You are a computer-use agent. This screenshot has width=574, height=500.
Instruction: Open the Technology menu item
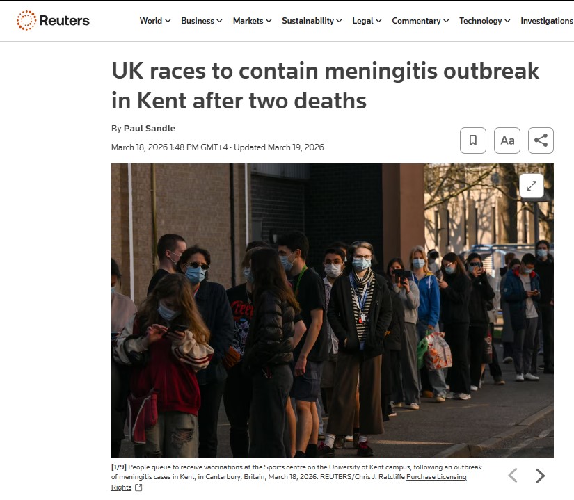pyautogui.click(x=484, y=21)
